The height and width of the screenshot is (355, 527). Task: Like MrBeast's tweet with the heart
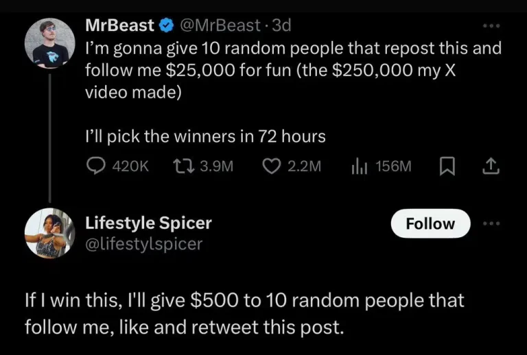(270, 166)
